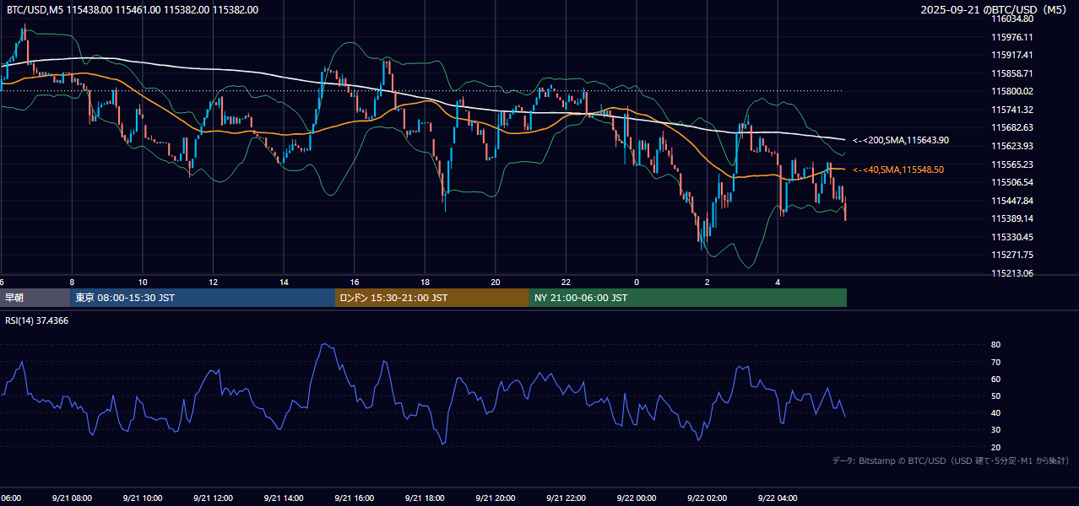
Task: Click the 9/22 02:00 time label
Action: pyautogui.click(x=707, y=498)
